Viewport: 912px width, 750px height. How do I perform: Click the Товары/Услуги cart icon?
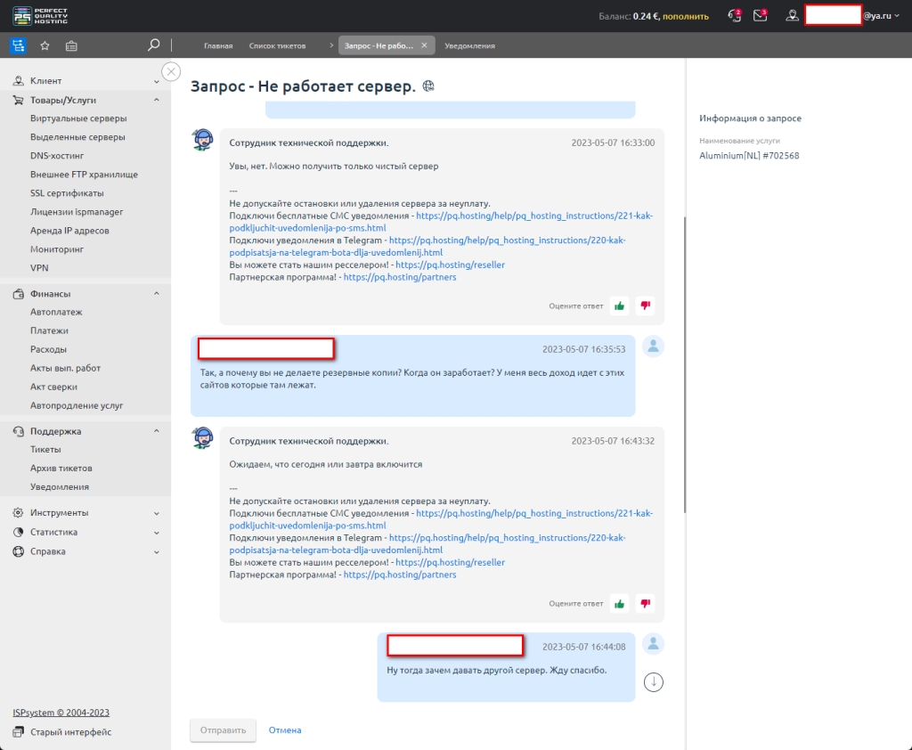[x=19, y=100]
